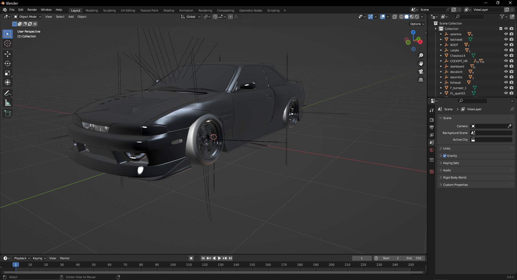This screenshot has width=517, height=280.
Task: Open the Object Mode dropdown
Action: point(27,17)
